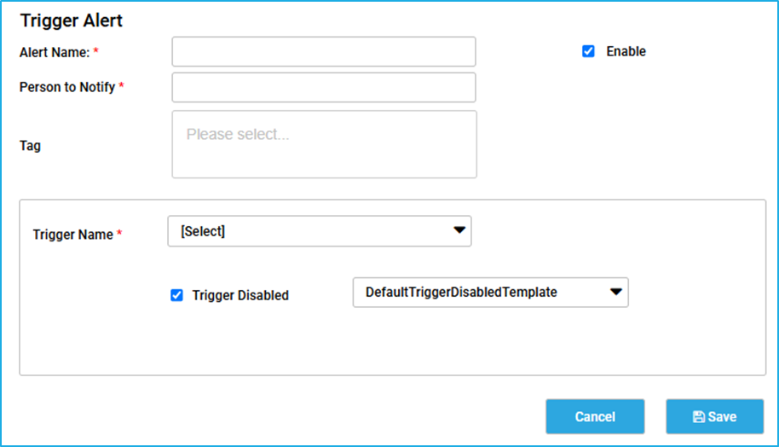The image size is (779, 447).
Task: Click the floppy disk icon on Save
Action: click(x=699, y=416)
